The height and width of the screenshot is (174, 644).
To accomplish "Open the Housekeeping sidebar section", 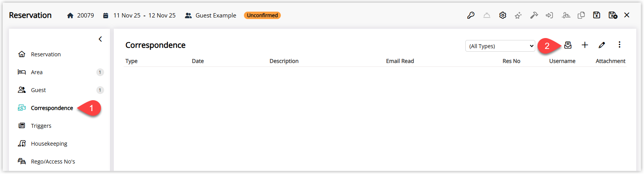I will pyautogui.click(x=59, y=144).
